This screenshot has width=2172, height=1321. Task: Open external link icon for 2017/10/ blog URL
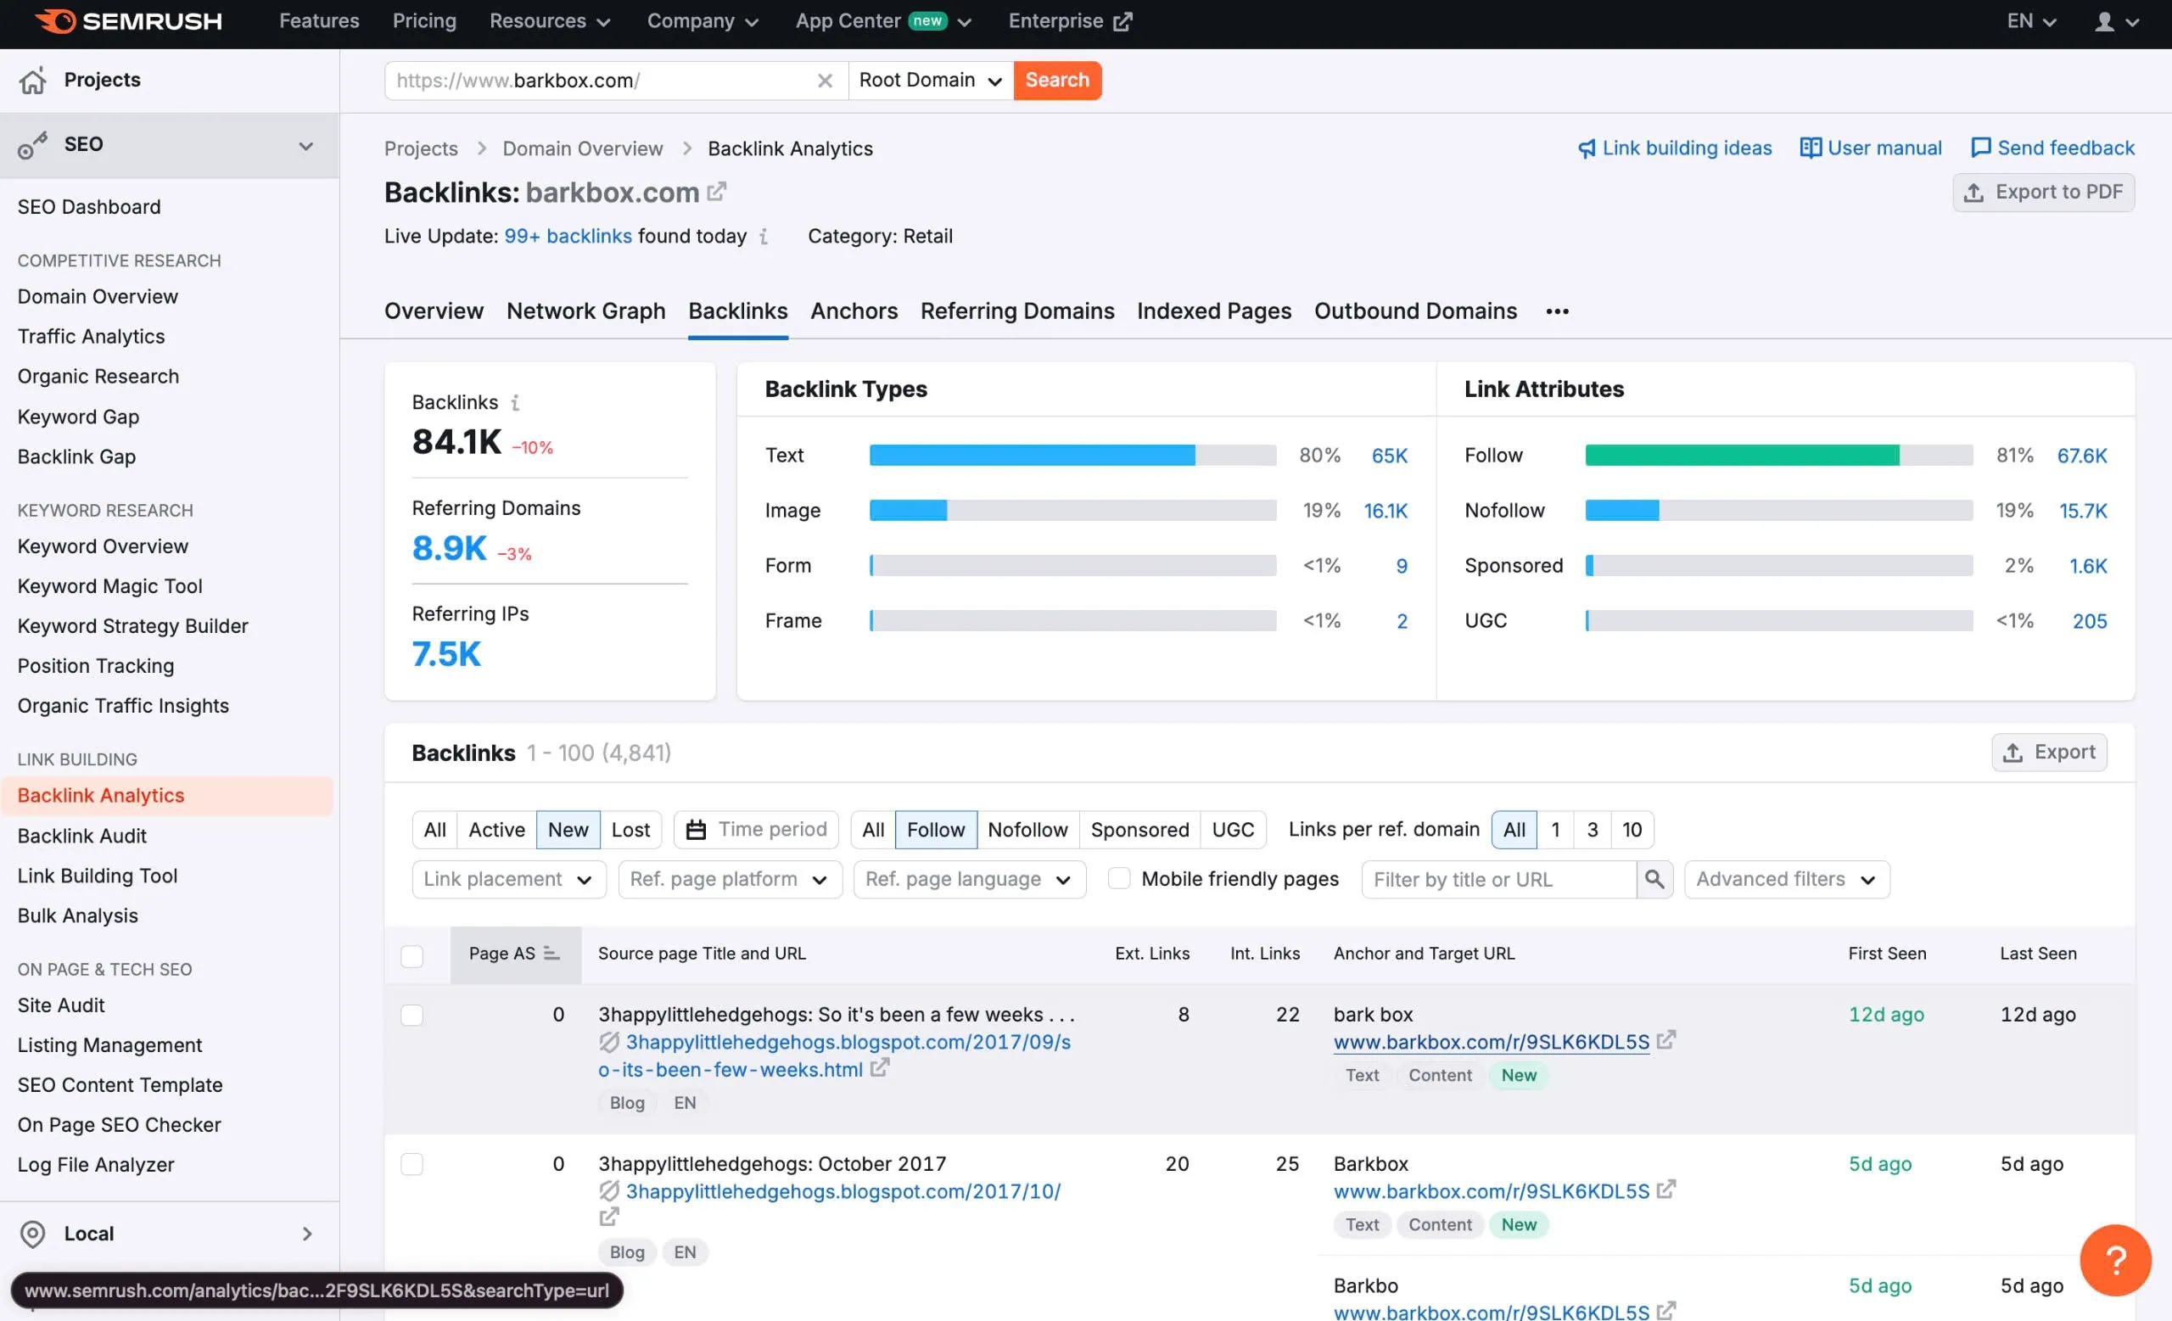pos(608,1217)
